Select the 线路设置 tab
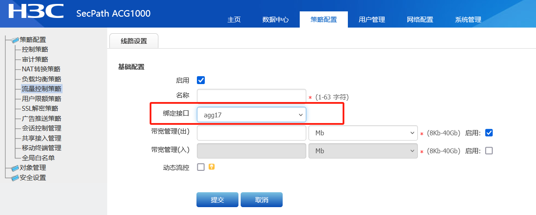 134,41
